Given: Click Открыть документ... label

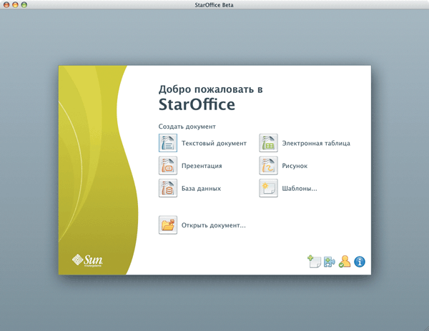Looking at the screenshot, I should (213, 225).
